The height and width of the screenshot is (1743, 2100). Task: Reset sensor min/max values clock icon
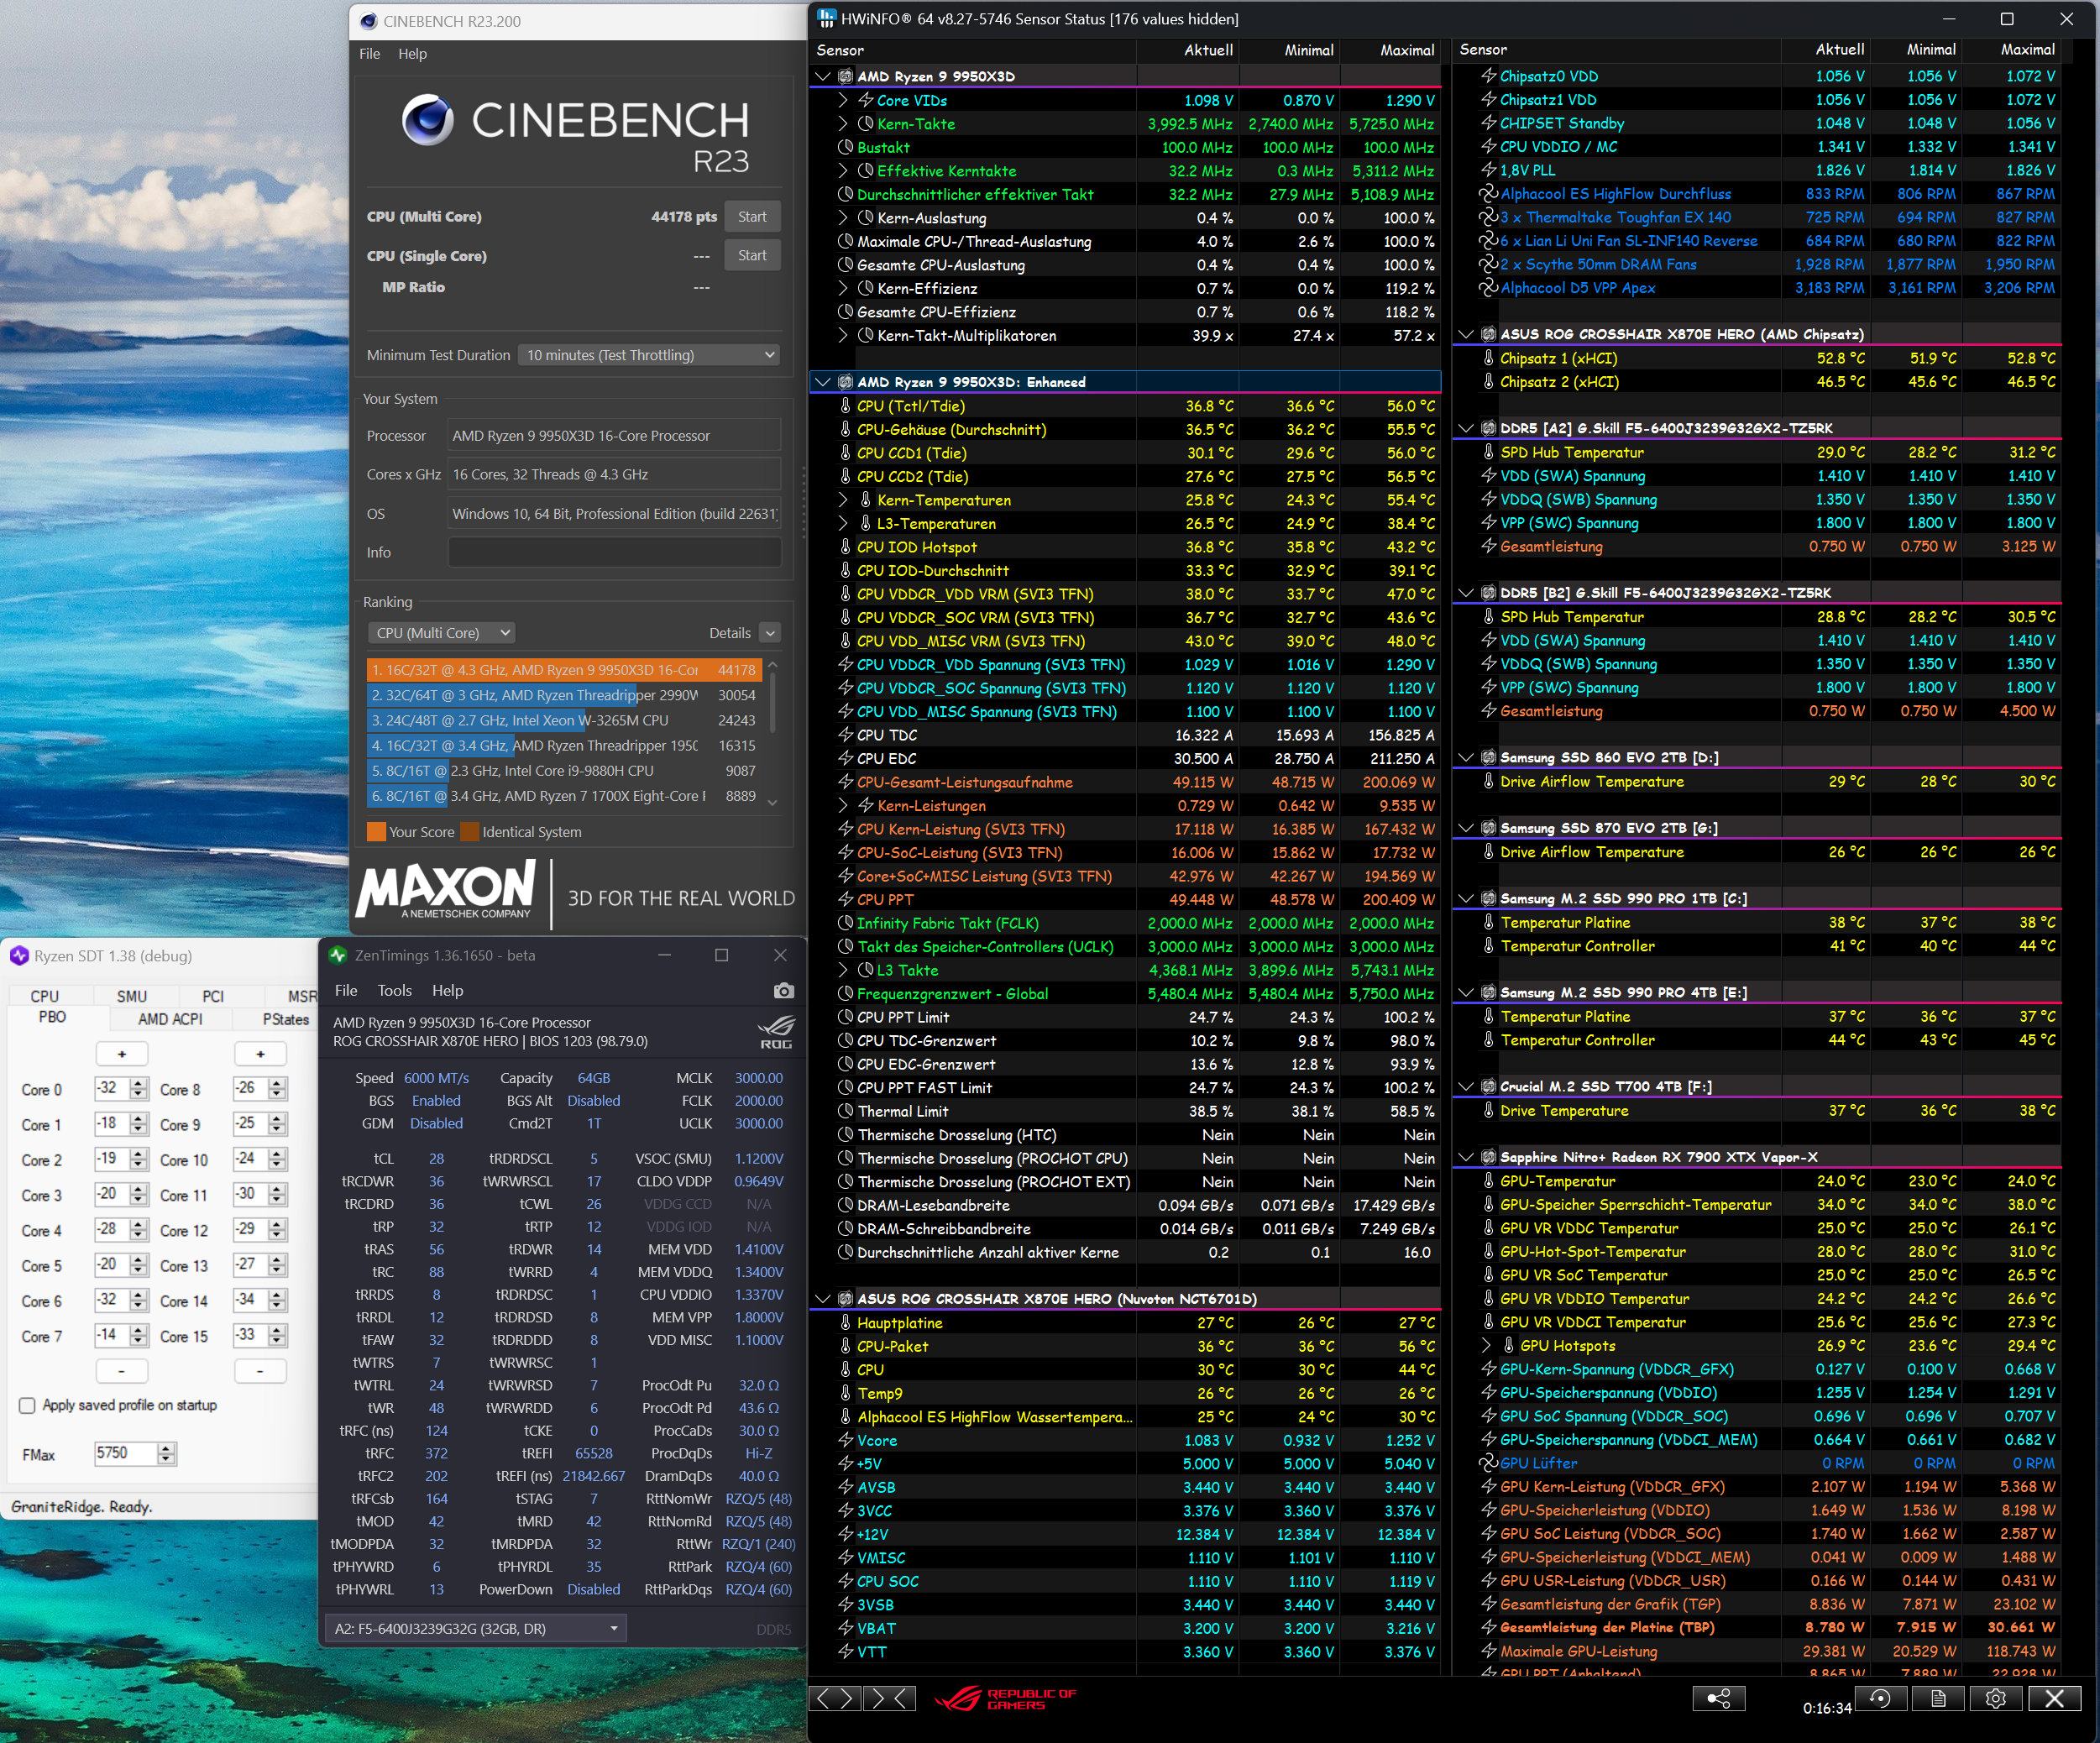pyautogui.click(x=1880, y=1698)
